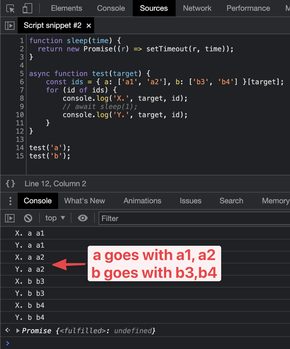Click line number 5 in the gutter
The image size is (290, 349).
coord(22,74)
